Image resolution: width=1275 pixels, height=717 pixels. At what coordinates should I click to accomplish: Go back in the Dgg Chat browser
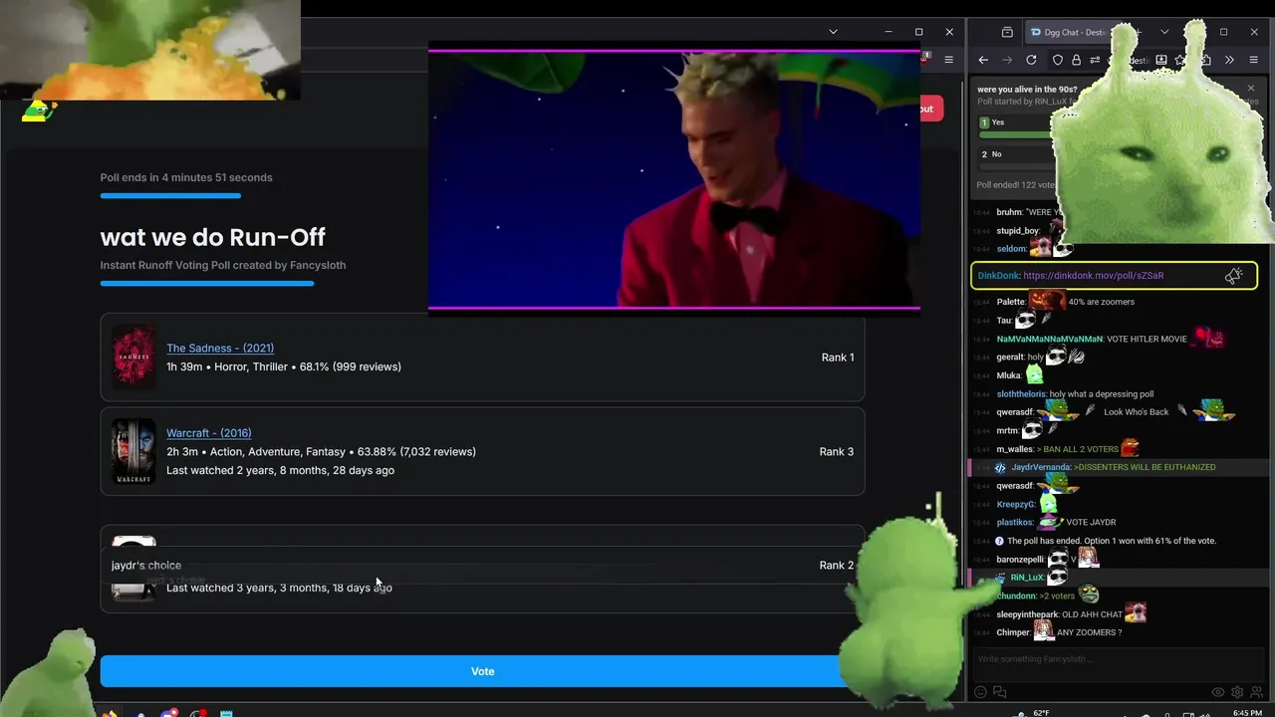pyautogui.click(x=983, y=60)
